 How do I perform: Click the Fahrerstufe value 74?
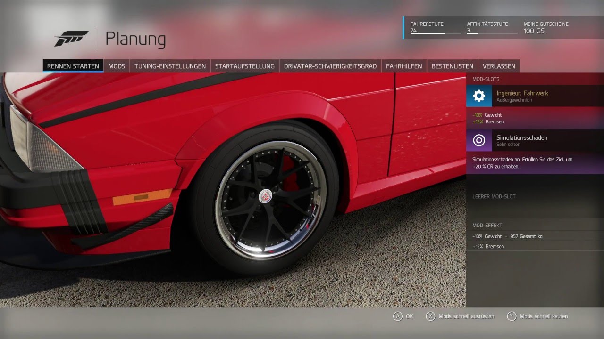point(413,30)
